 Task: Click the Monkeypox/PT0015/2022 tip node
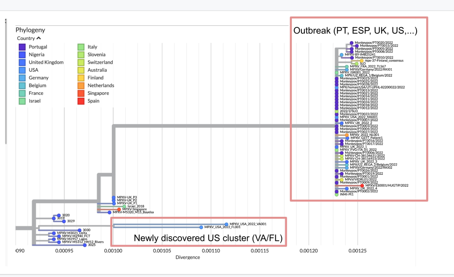pos(357,46)
